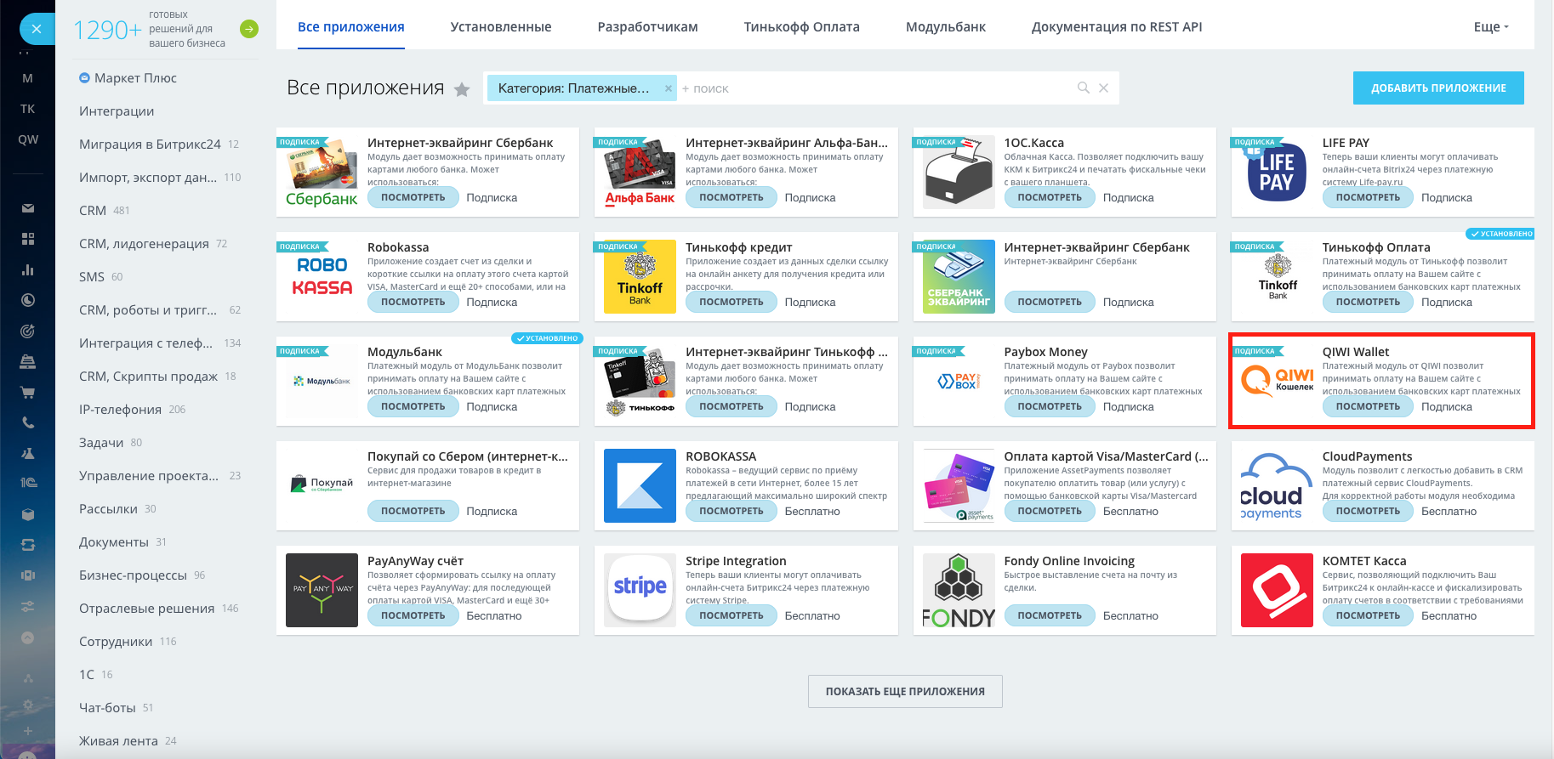The height and width of the screenshot is (759, 1554).
Task: Click the star icon beside Все приложения
Action: coord(462,89)
